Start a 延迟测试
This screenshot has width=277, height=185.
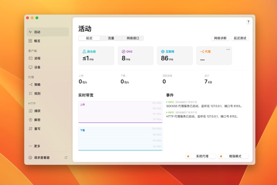pyautogui.click(x=240, y=38)
